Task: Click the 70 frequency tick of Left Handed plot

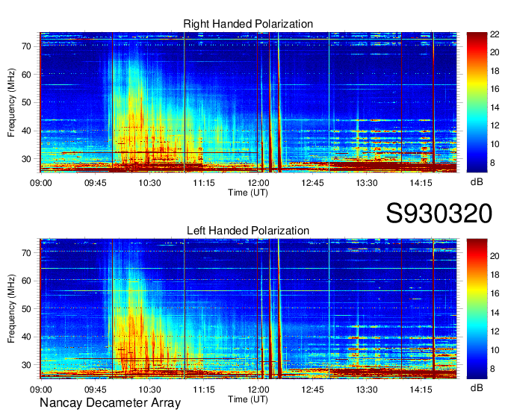Action: pos(26,253)
